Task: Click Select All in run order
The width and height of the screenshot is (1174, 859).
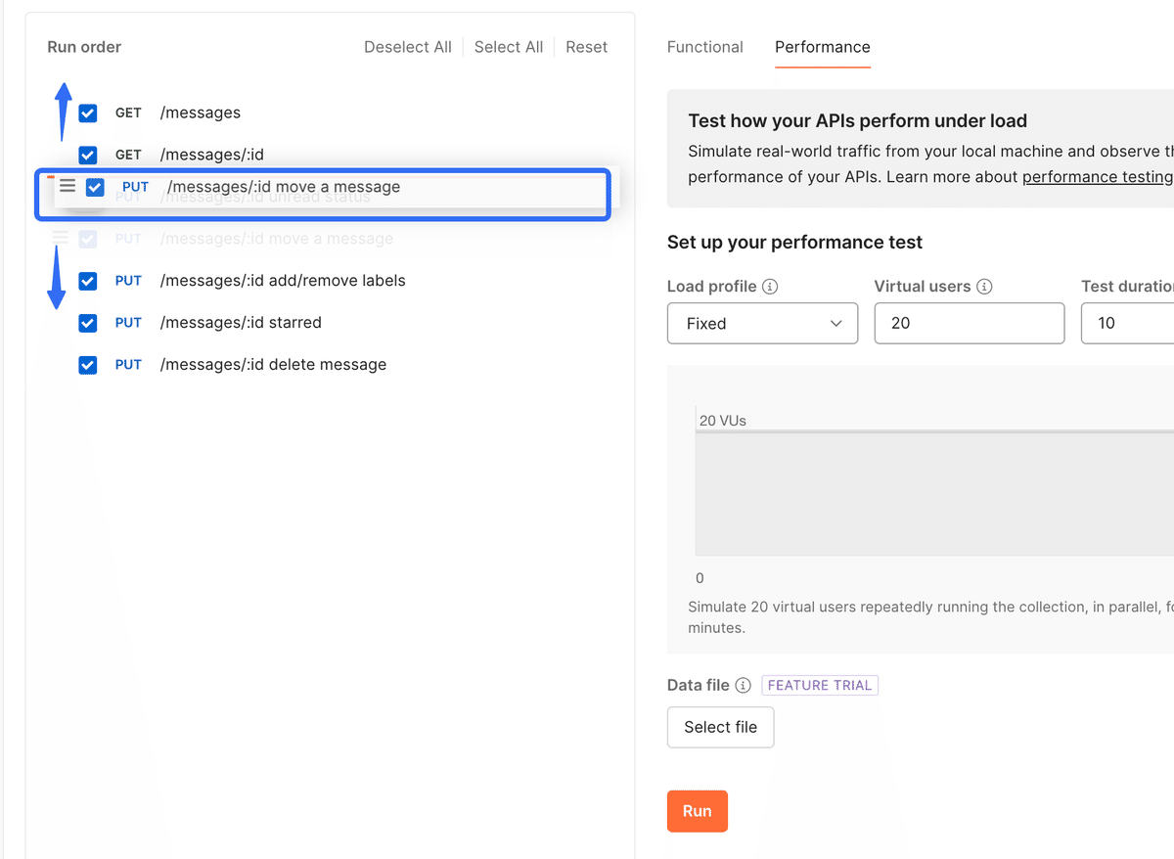Action: pos(508,47)
